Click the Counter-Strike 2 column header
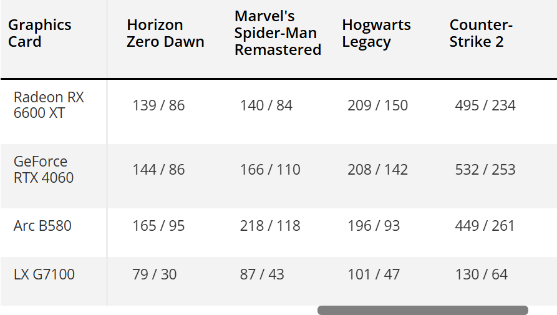557x315 pixels. point(481,33)
